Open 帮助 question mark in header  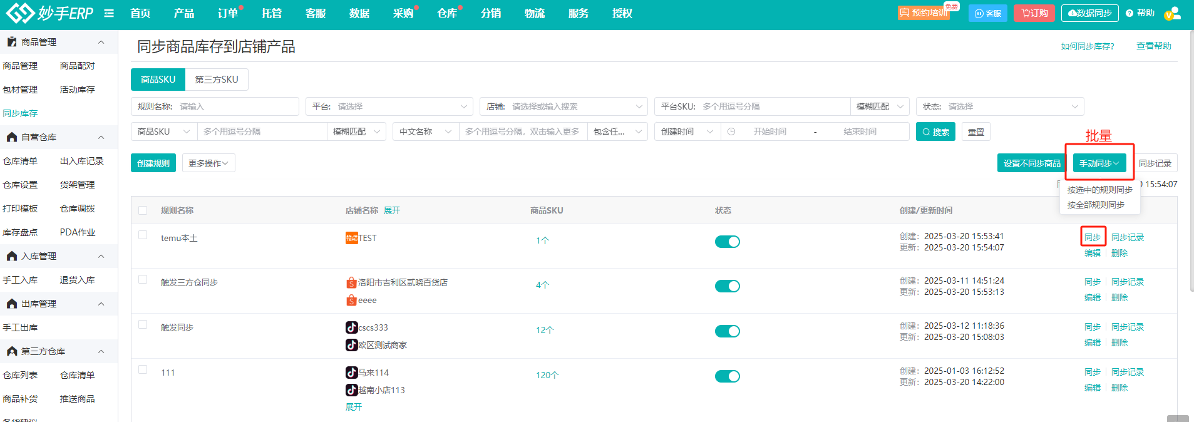(x=1140, y=13)
